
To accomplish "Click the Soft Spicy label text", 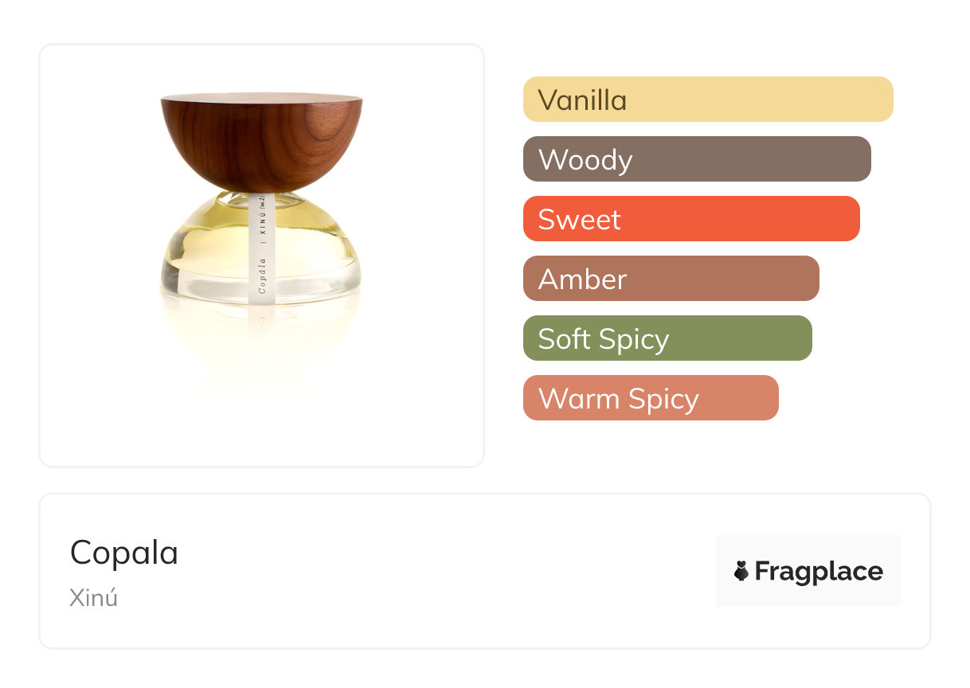I will (603, 339).
